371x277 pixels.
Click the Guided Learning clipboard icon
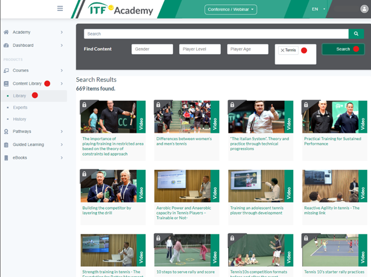click(x=6, y=145)
